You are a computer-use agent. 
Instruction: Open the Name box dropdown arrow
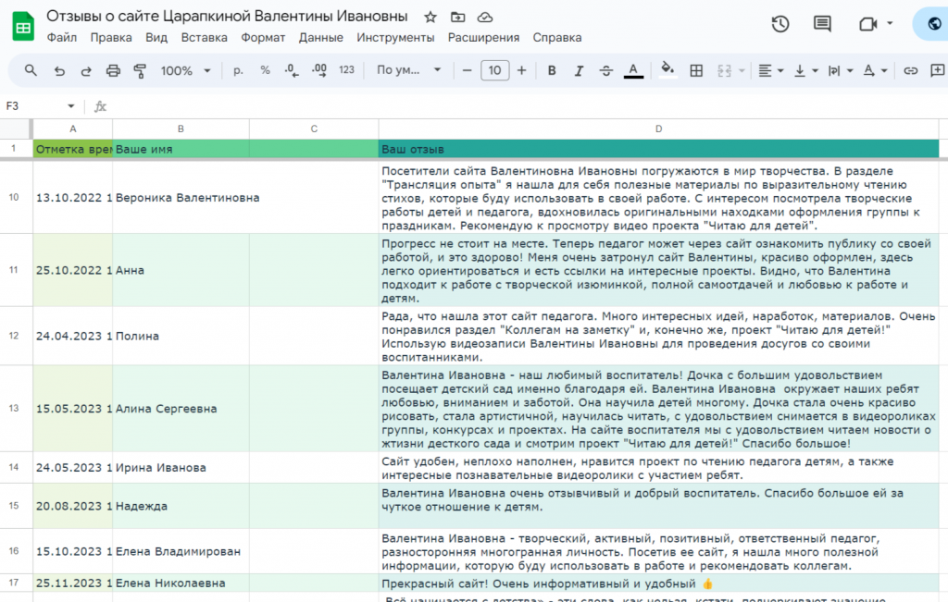(71, 106)
